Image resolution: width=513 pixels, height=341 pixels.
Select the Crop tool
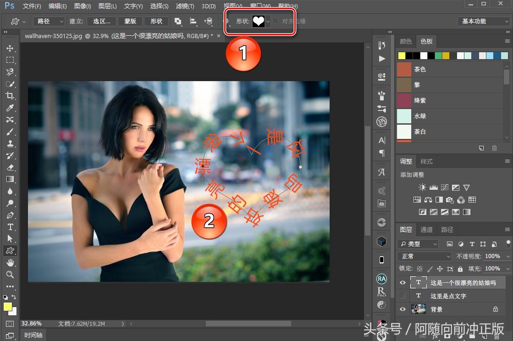[x=10, y=96]
